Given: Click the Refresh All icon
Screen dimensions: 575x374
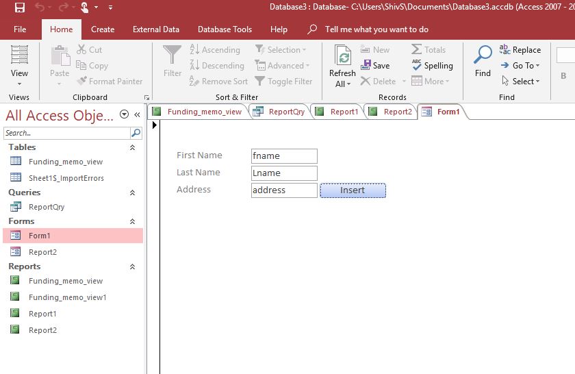Looking at the screenshot, I should click(343, 55).
